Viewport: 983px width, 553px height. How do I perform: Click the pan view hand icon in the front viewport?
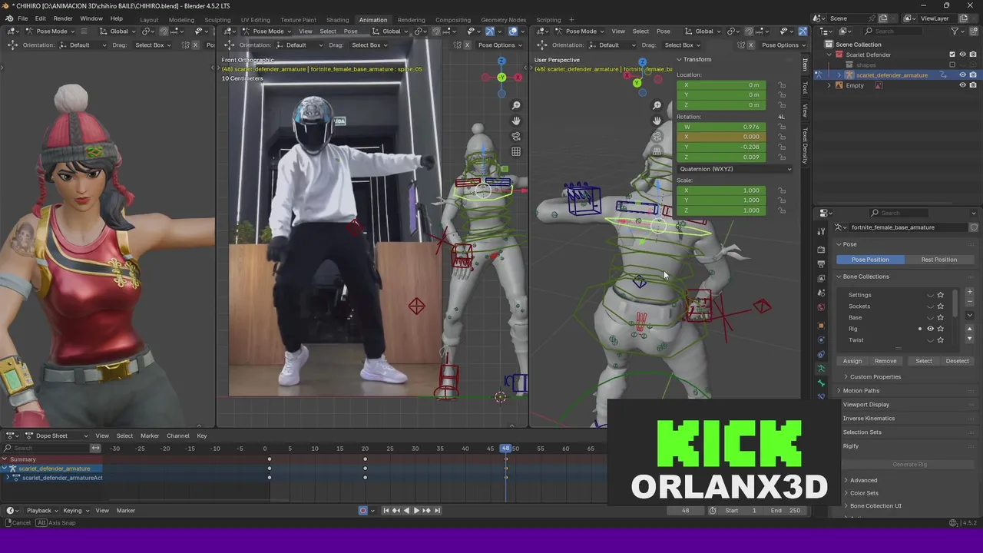516,121
